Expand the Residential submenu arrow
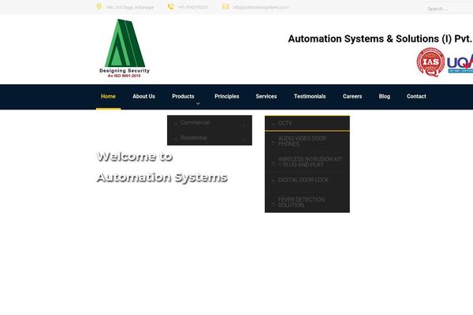The height and width of the screenshot is (315, 473). [x=244, y=139]
